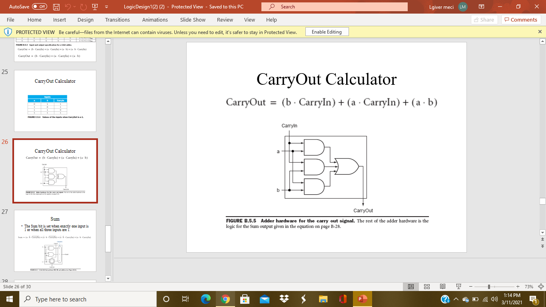Open the Transitions tab
Image resolution: width=546 pixels, height=307 pixels.
[x=118, y=20]
